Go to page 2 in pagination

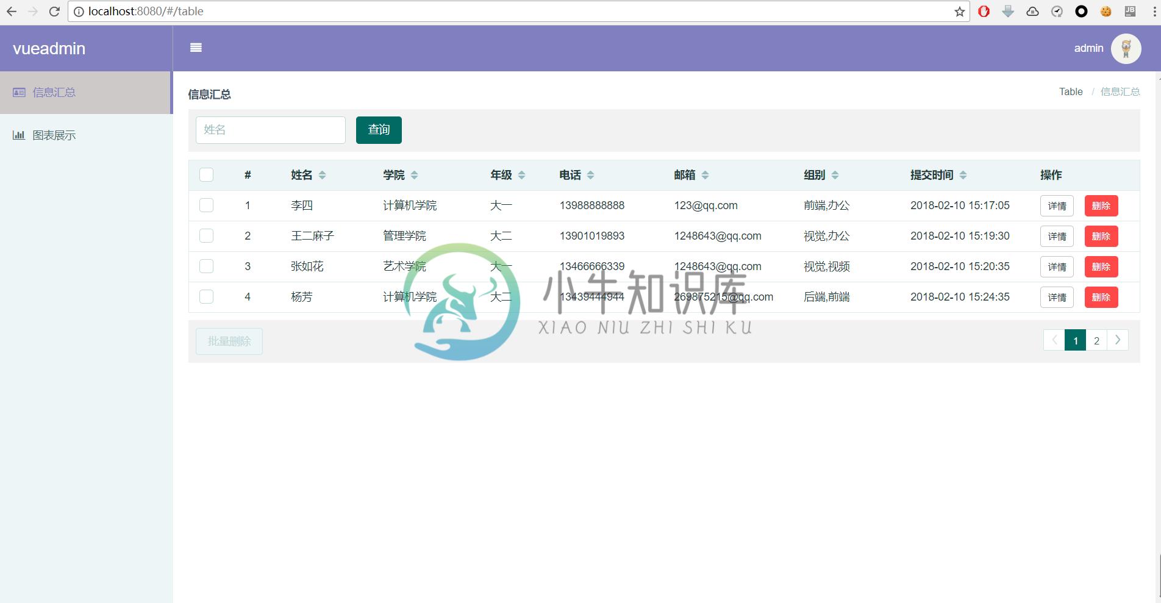pos(1096,340)
